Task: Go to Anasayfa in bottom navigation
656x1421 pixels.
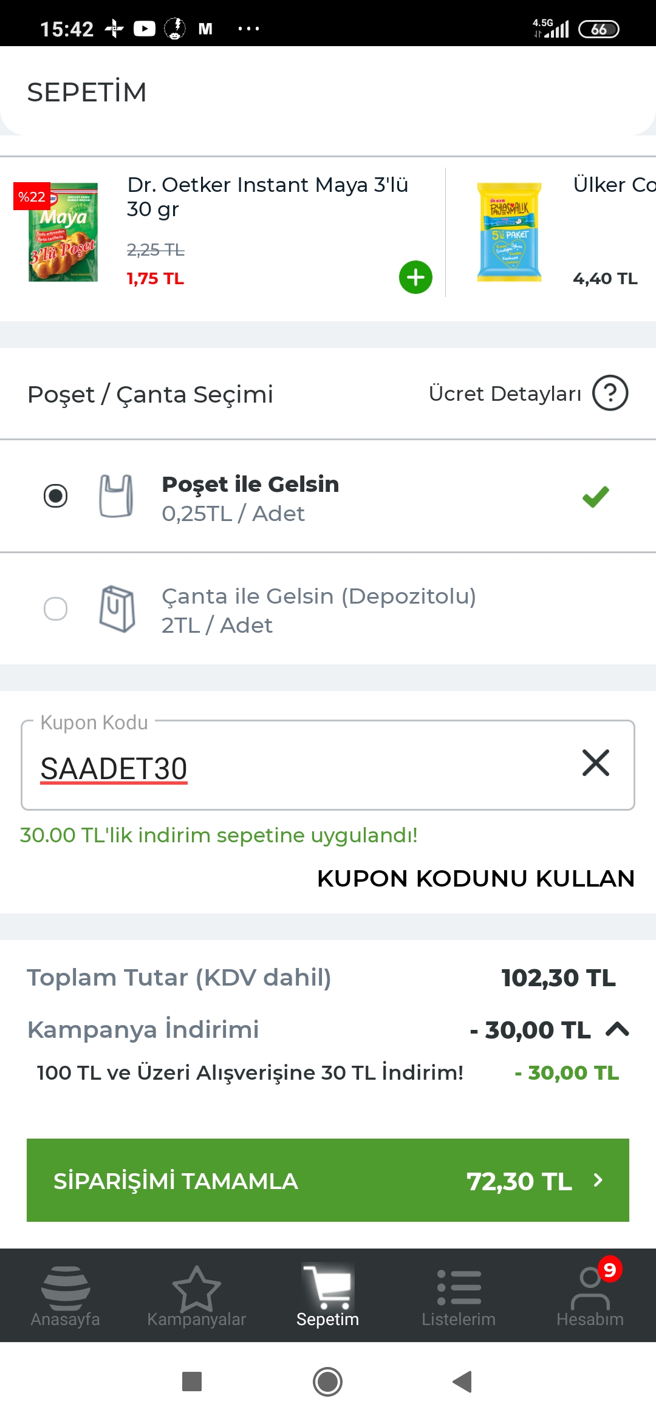Action: pyautogui.click(x=66, y=1297)
